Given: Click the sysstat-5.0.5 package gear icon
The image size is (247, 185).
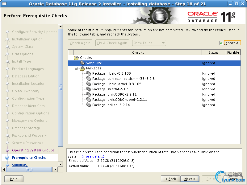Looking at the screenshot, I should pos(89,89).
